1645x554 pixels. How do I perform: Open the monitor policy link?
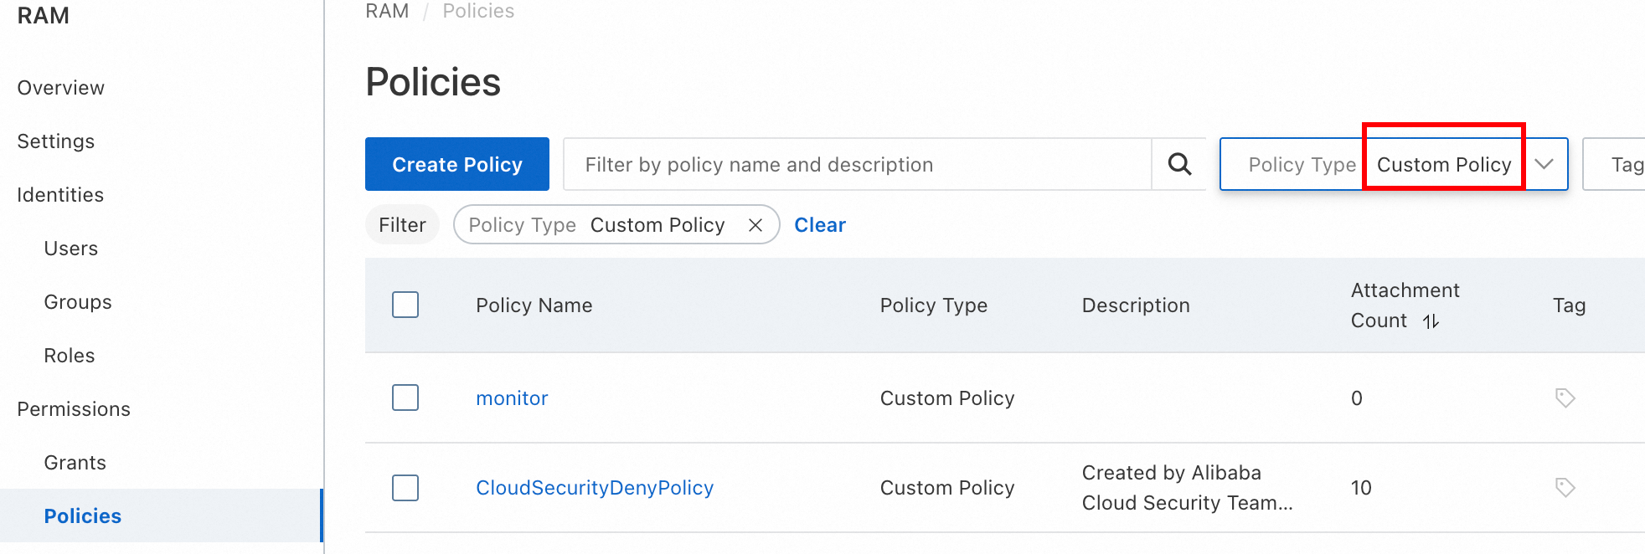512,398
